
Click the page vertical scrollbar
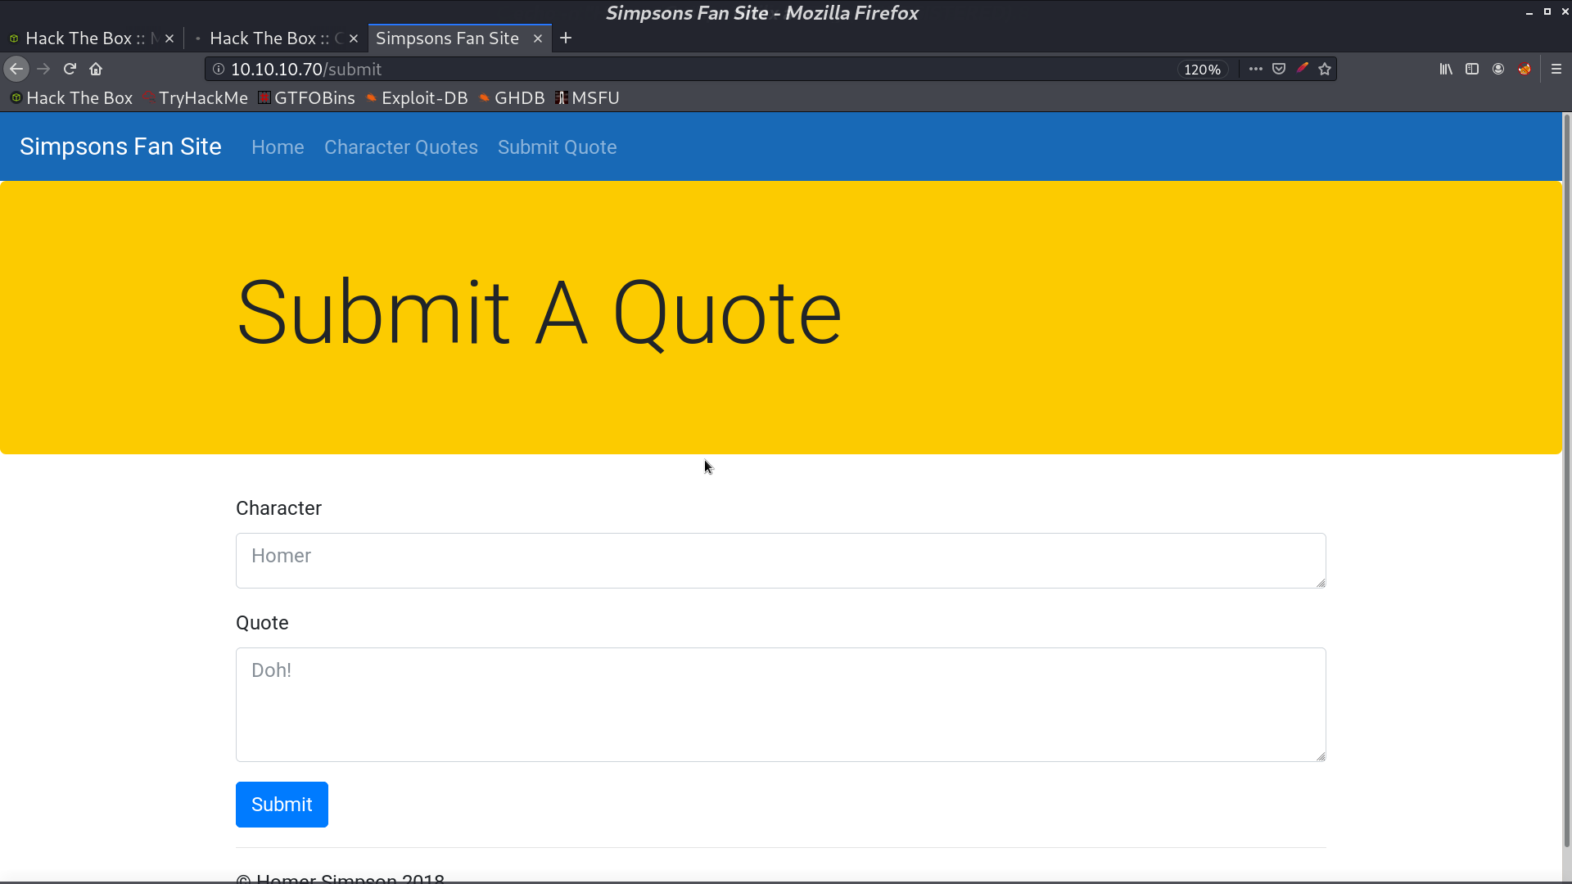point(1567,479)
